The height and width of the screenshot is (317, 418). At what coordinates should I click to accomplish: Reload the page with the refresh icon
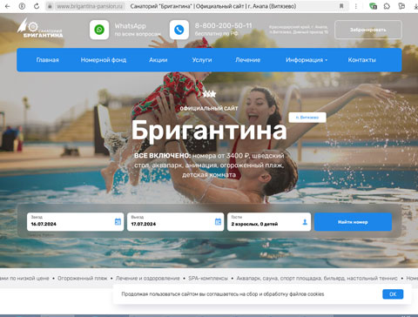point(37,6)
